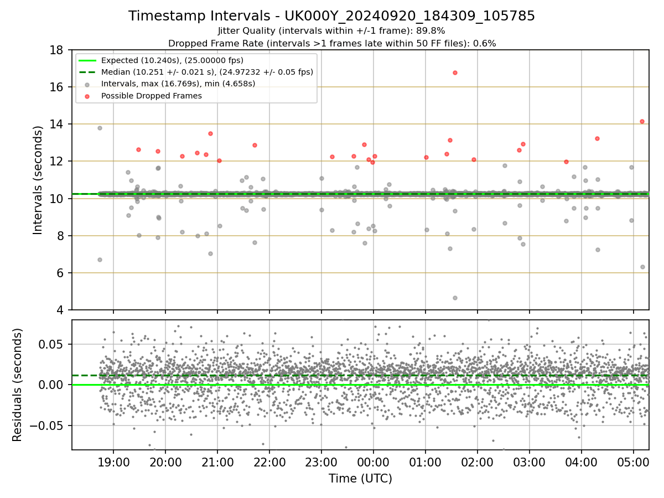Click the highest red dropped-frame point near 16.8 seconds
This screenshot has height=498, width=664.
[x=455, y=72]
